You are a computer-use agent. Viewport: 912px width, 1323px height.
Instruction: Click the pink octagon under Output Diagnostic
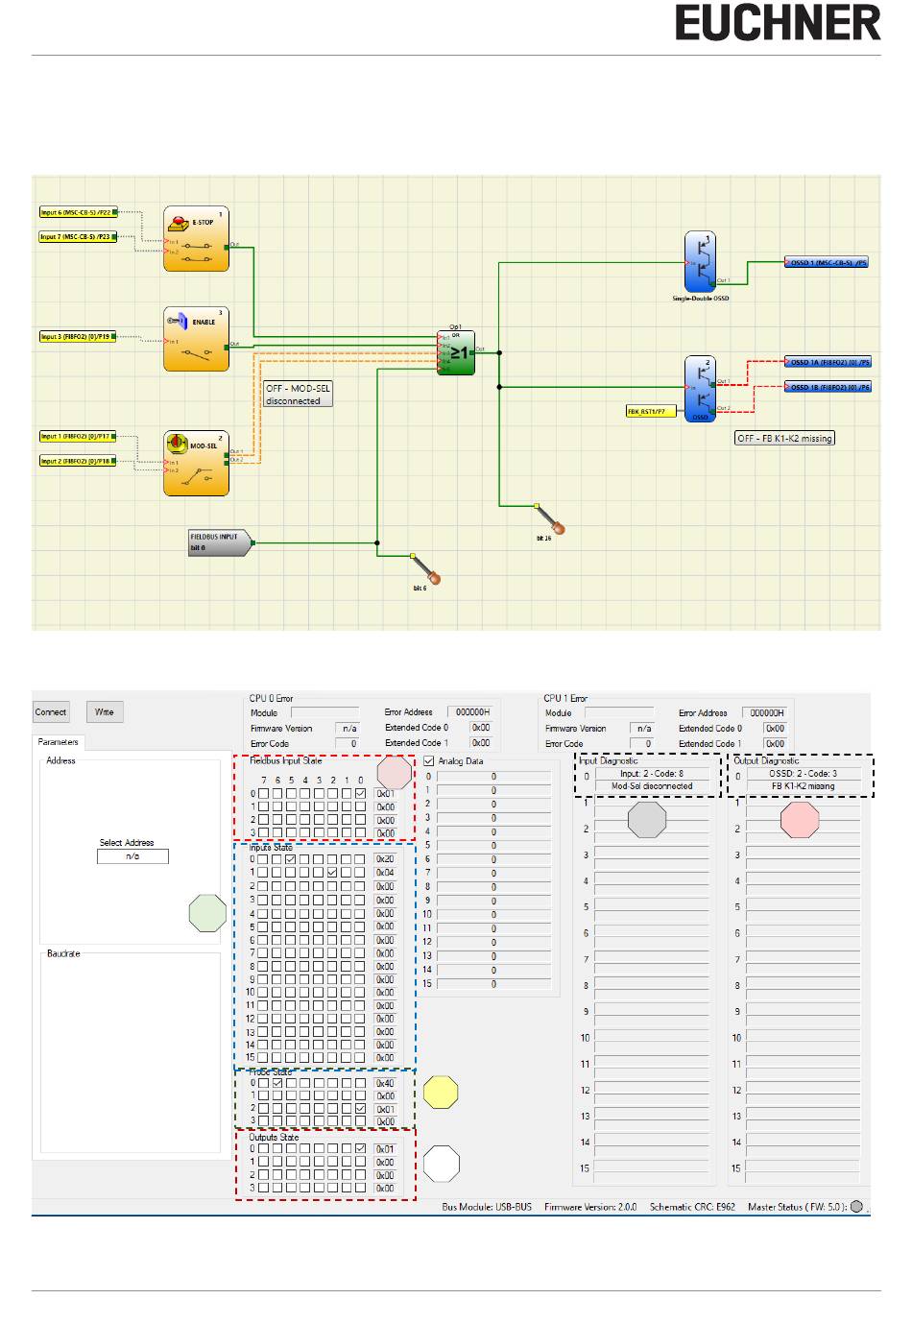click(800, 820)
